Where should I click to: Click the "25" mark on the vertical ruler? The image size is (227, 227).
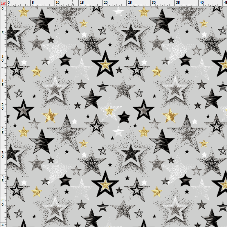tap(3, 131)
